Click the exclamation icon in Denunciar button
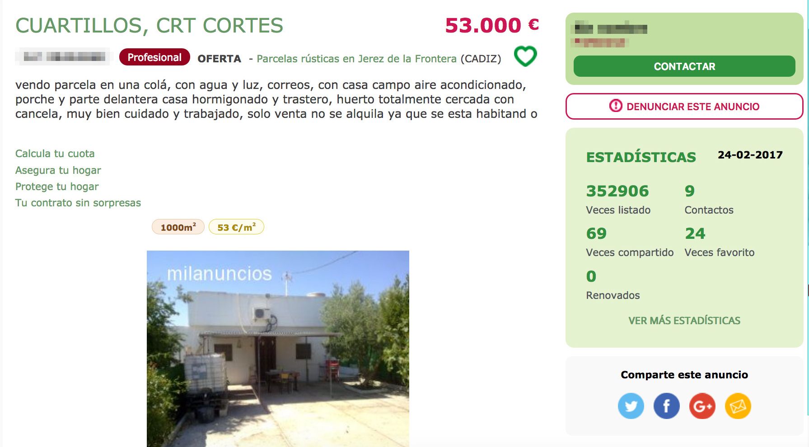This screenshot has height=447, width=809. (616, 106)
